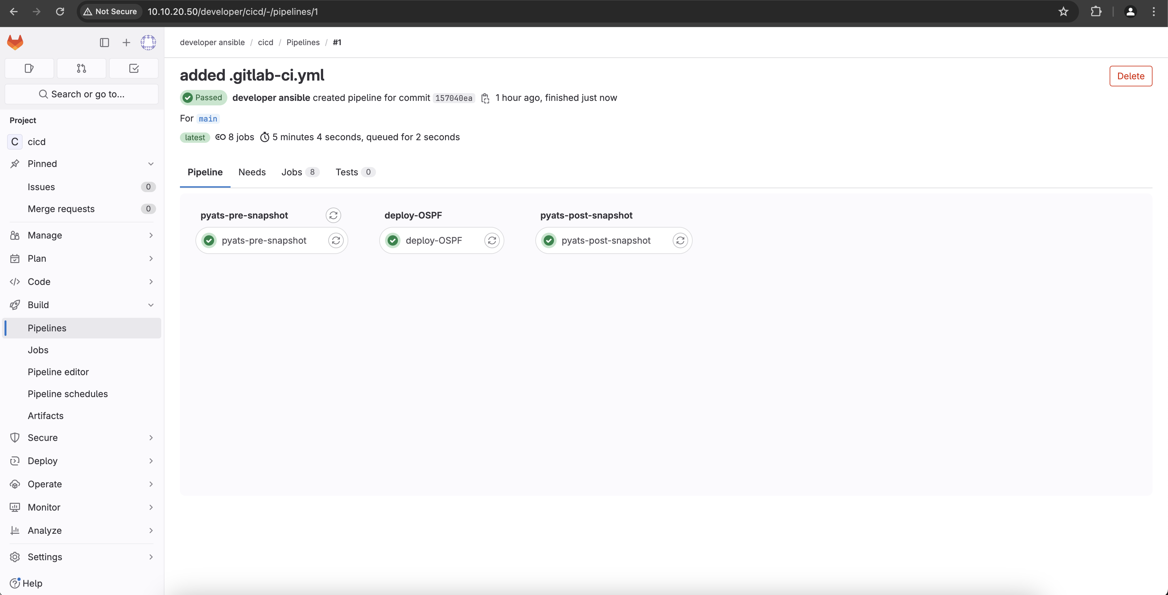Open commit 157040ea link
Screen dimensions: 1168x595
click(453, 98)
